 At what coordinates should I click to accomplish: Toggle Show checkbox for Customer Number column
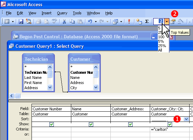pyautogui.click(x=51, y=124)
